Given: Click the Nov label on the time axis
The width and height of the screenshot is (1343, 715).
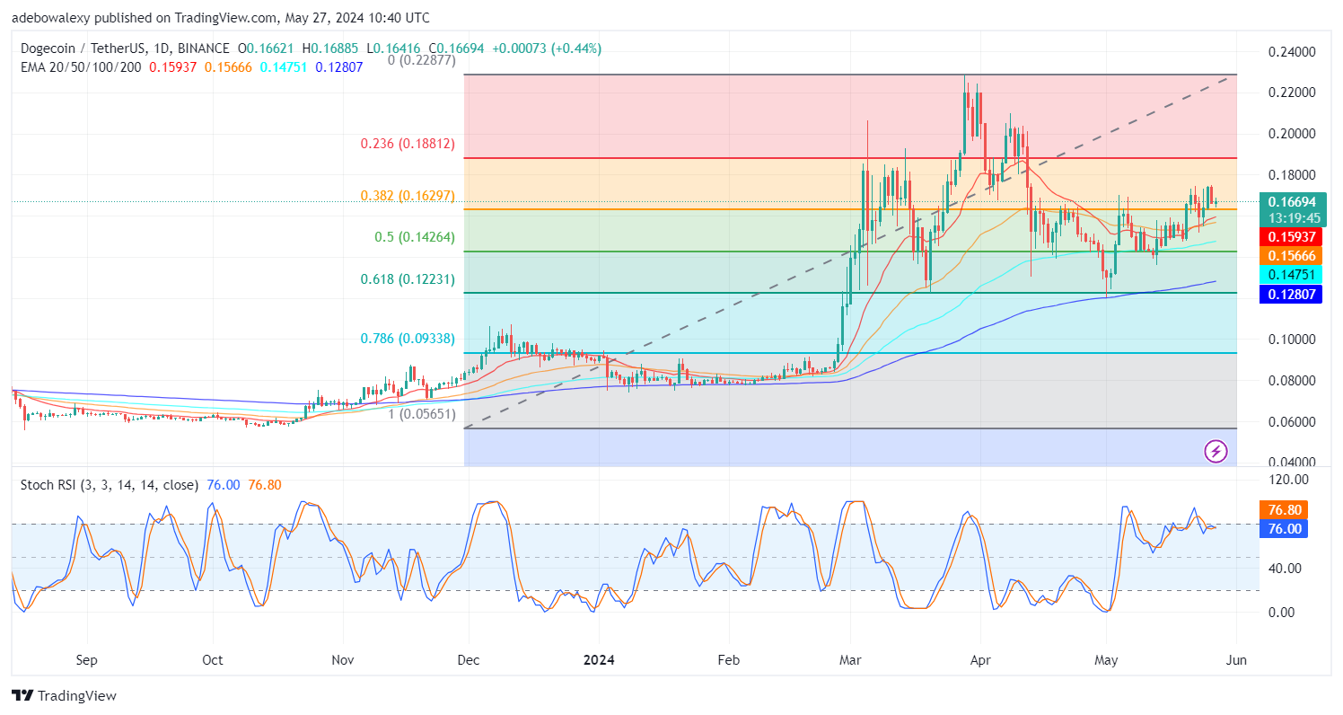Looking at the screenshot, I should tap(343, 659).
